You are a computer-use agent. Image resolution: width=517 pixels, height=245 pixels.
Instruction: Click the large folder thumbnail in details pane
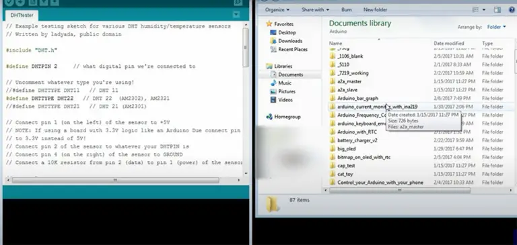[273, 204]
